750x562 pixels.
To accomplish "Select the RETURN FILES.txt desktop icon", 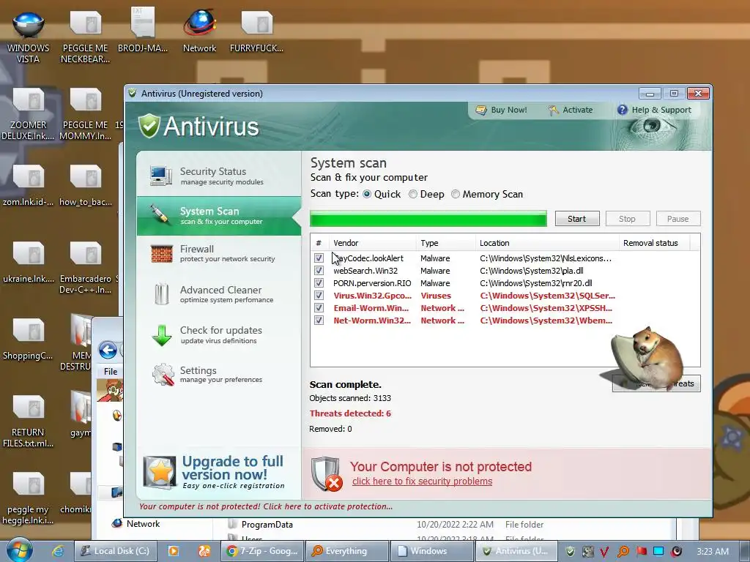I will (29, 421).
